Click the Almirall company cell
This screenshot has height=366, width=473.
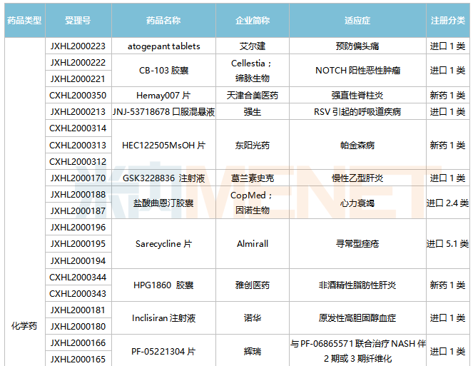click(x=252, y=244)
